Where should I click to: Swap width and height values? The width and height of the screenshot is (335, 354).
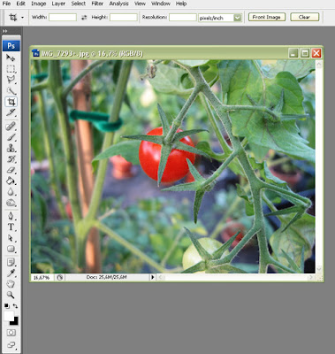[x=84, y=18]
